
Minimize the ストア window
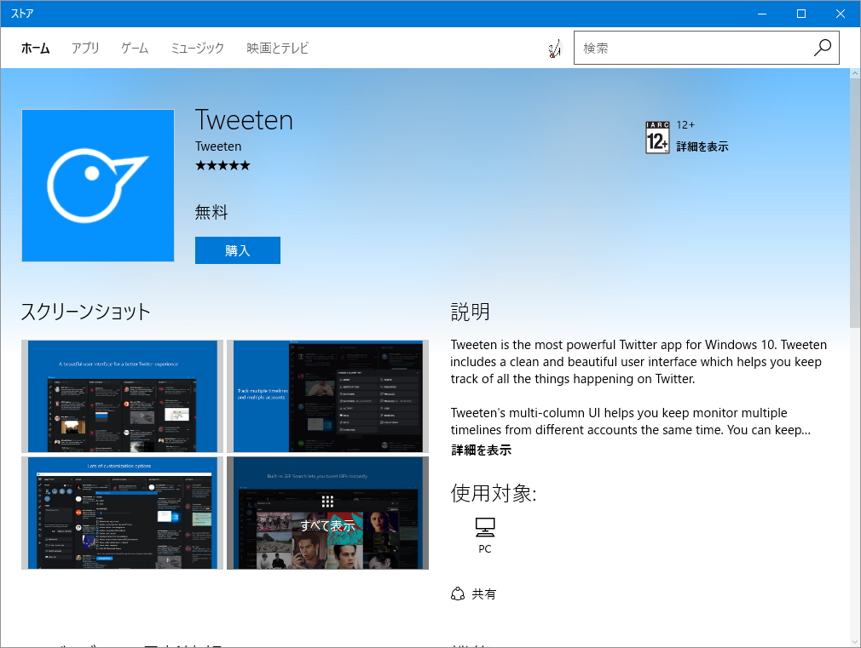pyautogui.click(x=762, y=14)
